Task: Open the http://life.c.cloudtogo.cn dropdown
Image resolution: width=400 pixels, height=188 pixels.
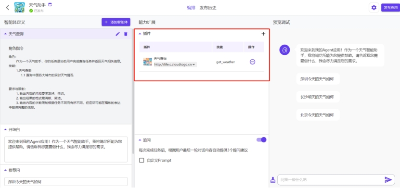Action: pyautogui.click(x=175, y=65)
